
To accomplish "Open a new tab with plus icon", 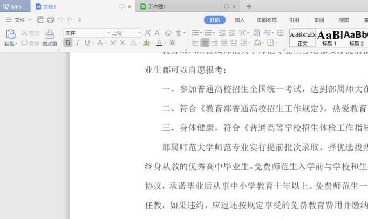I will (x=249, y=6).
